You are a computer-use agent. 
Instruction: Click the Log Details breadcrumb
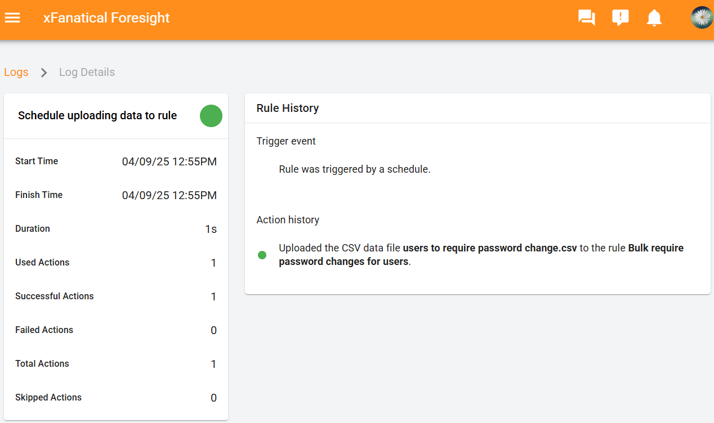point(87,73)
